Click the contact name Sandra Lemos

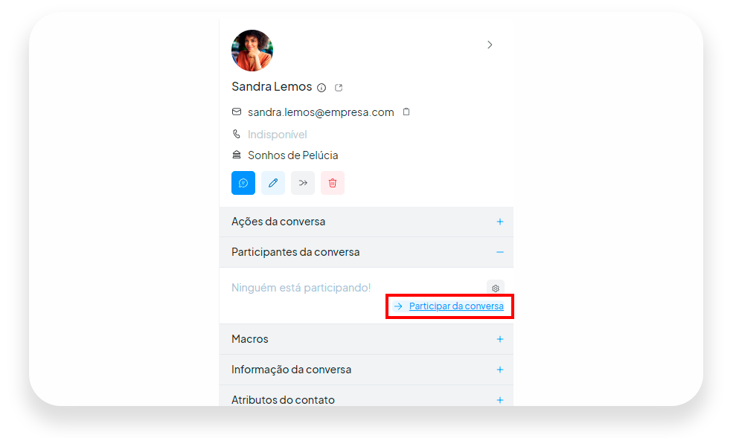272,87
